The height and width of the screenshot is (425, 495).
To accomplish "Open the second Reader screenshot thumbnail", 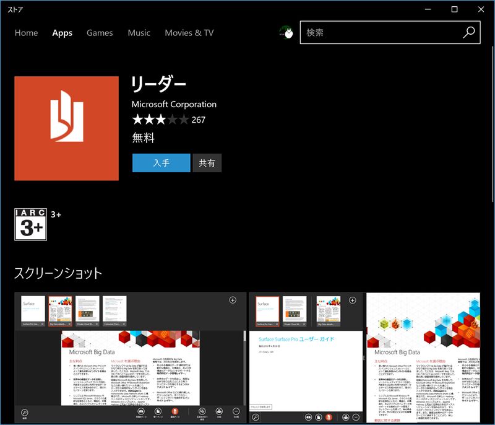I will click(x=364, y=357).
